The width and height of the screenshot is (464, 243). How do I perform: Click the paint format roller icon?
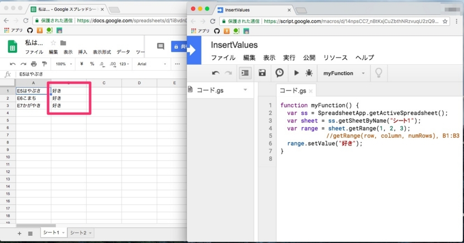pos(44,64)
